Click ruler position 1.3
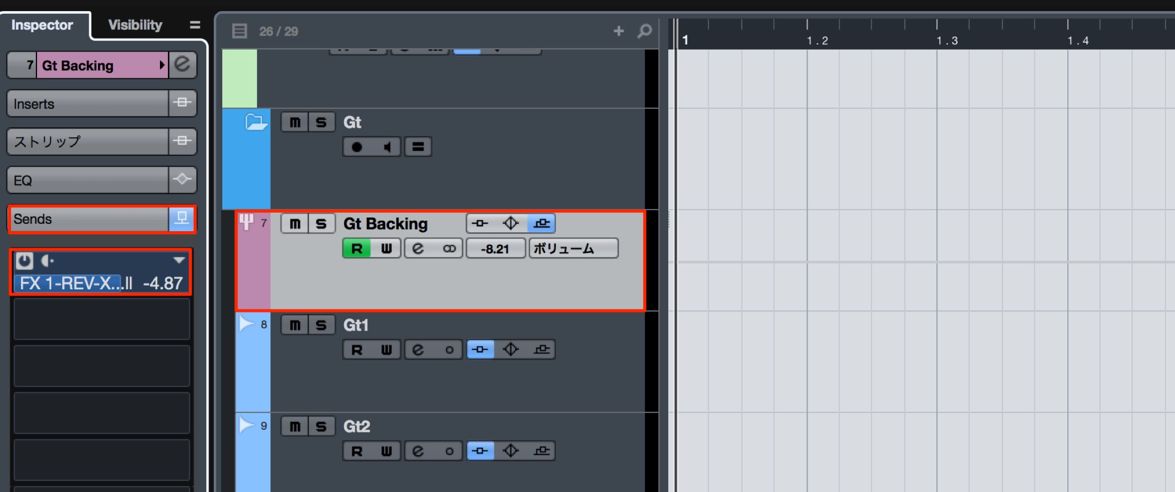The image size is (1175, 492). click(947, 41)
